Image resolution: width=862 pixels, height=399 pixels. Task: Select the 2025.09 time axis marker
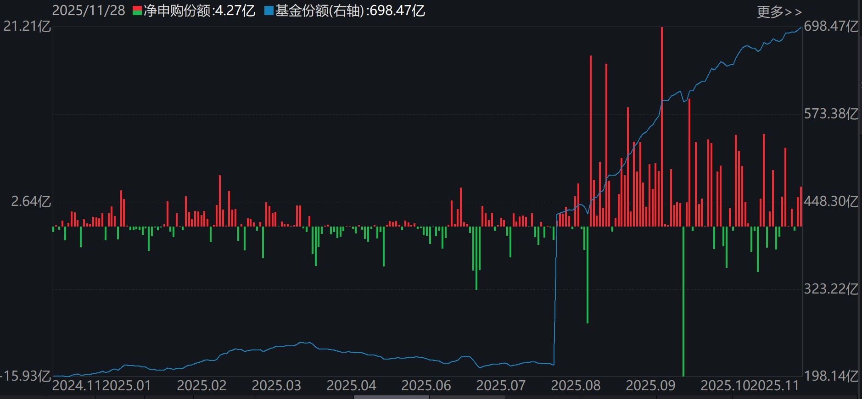coord(650,386)
